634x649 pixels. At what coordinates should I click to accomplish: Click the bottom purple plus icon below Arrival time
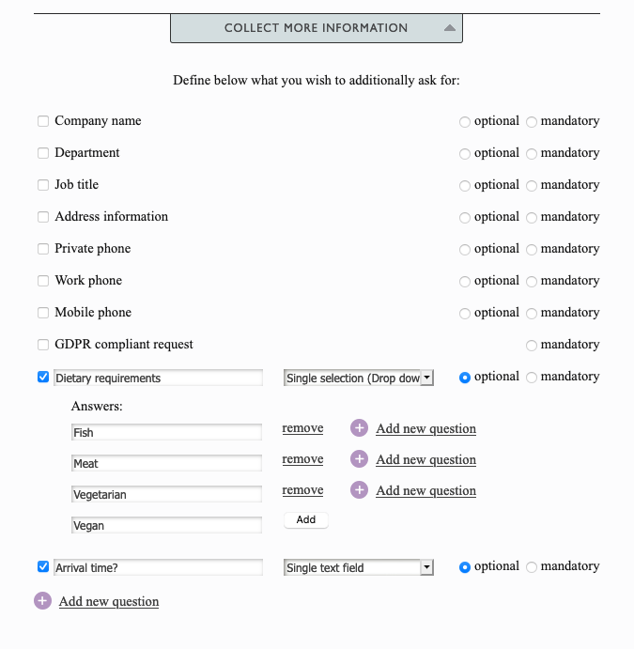[x=42, y=601]
